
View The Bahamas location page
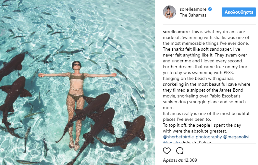click(x=193, y=15)
